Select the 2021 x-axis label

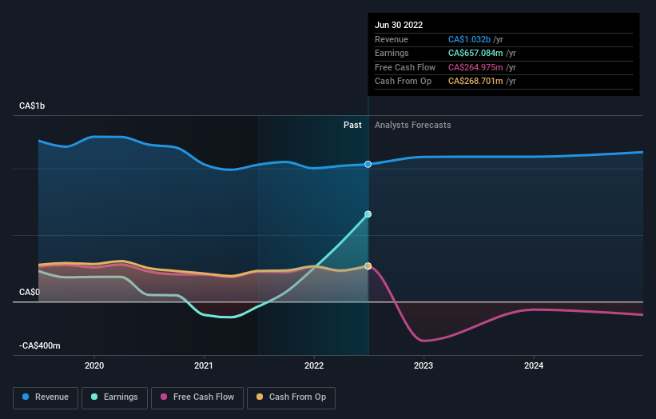[204, 365]
